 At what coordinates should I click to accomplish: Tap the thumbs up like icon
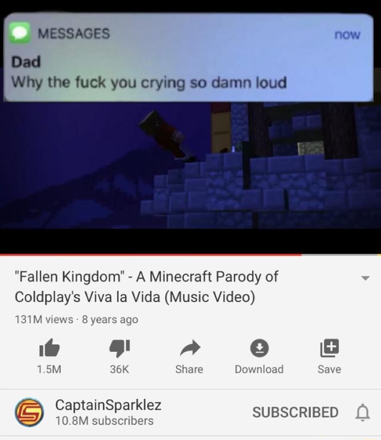(49, 348)
